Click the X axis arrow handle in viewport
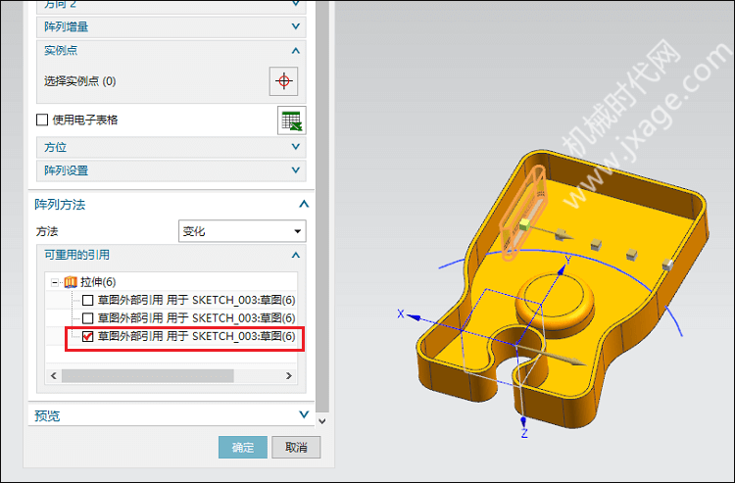The height and width of the screenshot is (483, 735). [x=413, y=317]
